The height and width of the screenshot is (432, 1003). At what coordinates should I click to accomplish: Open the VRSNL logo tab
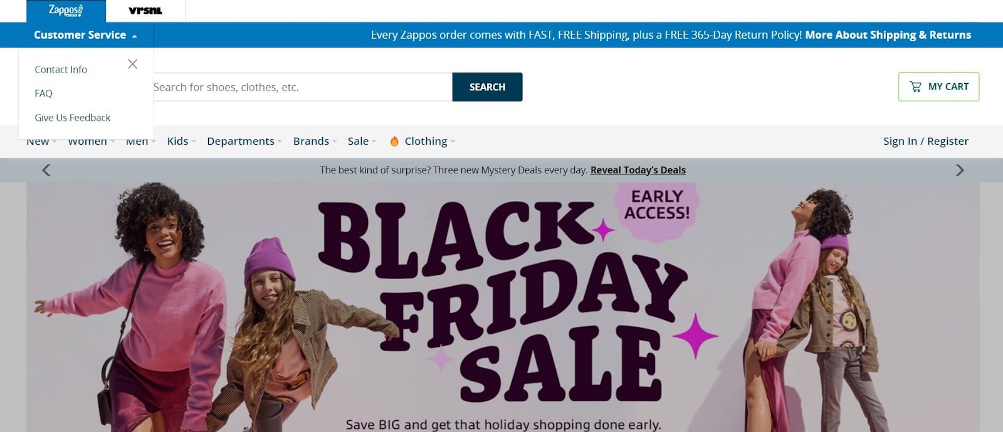[x=145, y=11]
